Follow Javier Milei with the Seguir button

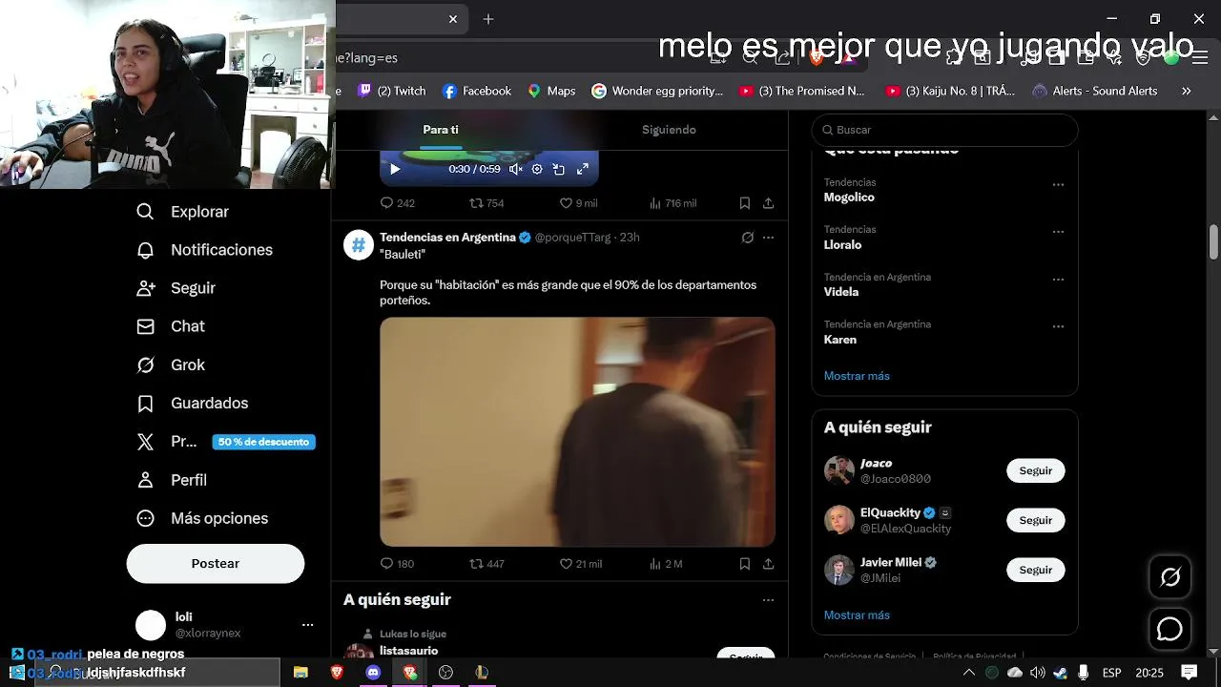[1035, 570]
